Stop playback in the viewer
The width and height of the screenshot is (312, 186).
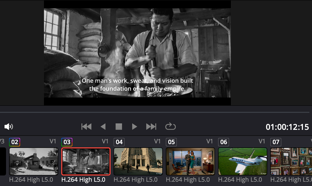coord(119,127)
